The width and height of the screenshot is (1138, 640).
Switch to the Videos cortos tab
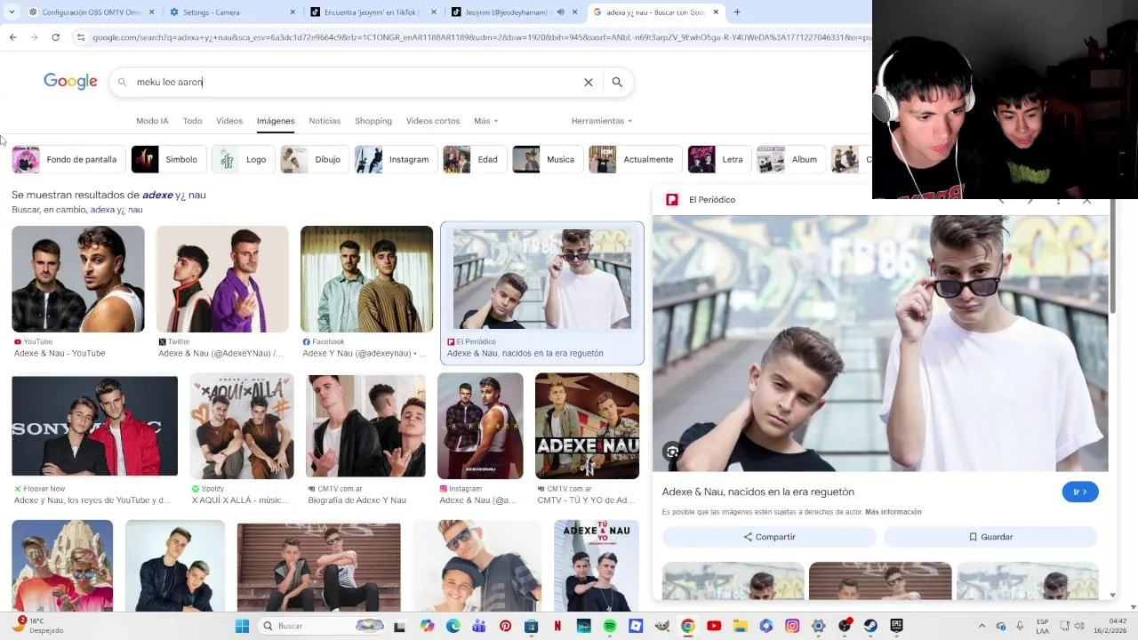(x=433, y=121)
